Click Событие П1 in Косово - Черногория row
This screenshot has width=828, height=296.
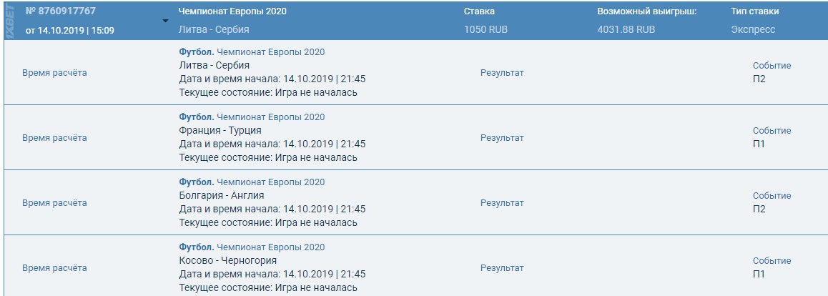click(x=759, y=274)
